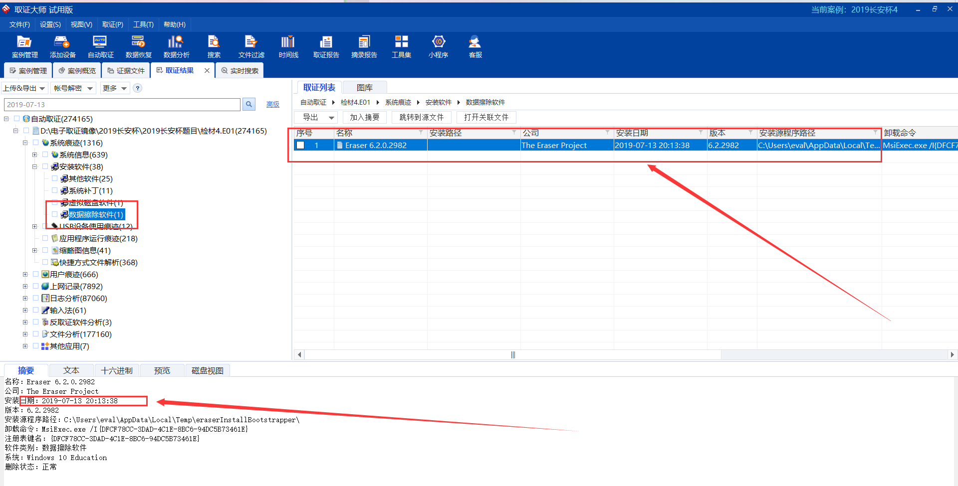Open the 取证报告 tool
The width and height of the screenshot is (958, 486).
point(326,47)
